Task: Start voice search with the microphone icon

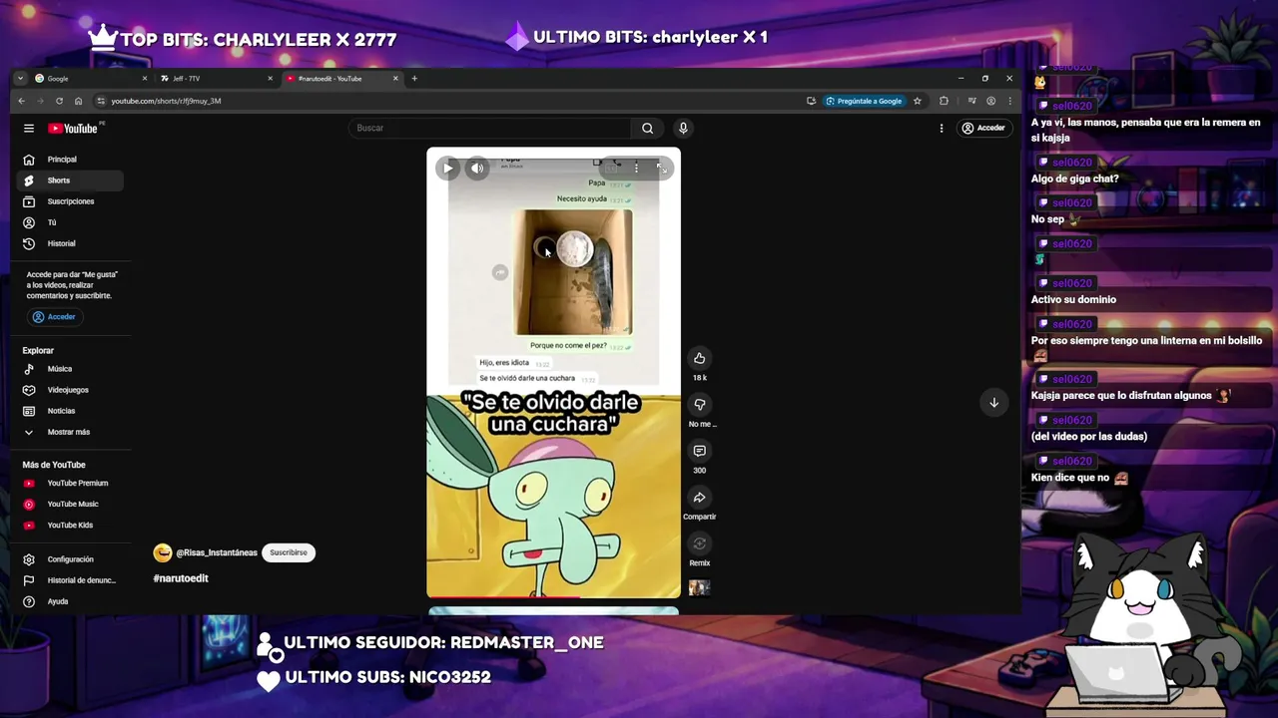Action: (683, 128)
